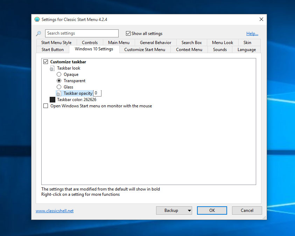The image size is (295, 236).
Task: Go to the Context Menu tab
Action: pyautogui.click(x=189, y=50)
